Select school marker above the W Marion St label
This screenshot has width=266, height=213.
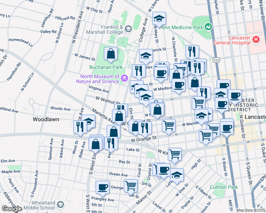(x=201, y=116)
